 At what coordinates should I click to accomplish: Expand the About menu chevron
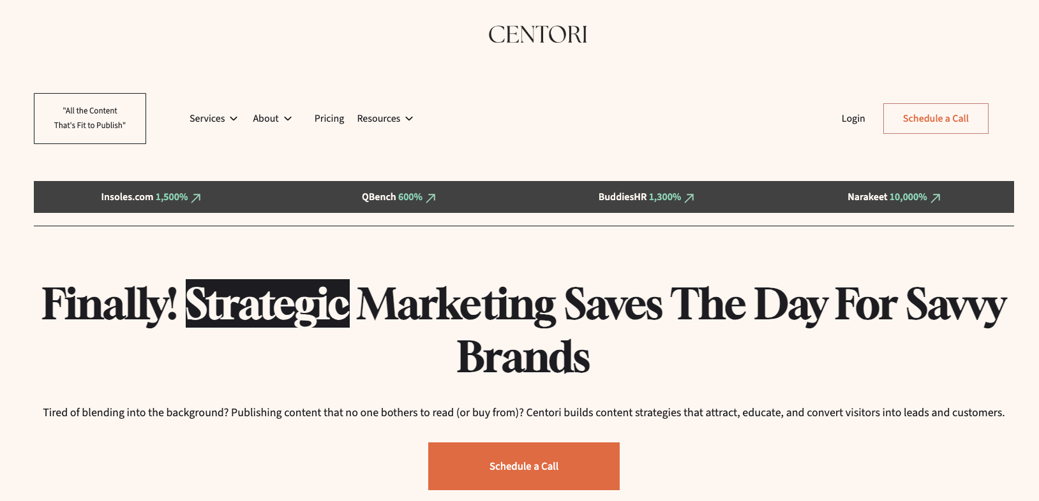pos(288,119)
